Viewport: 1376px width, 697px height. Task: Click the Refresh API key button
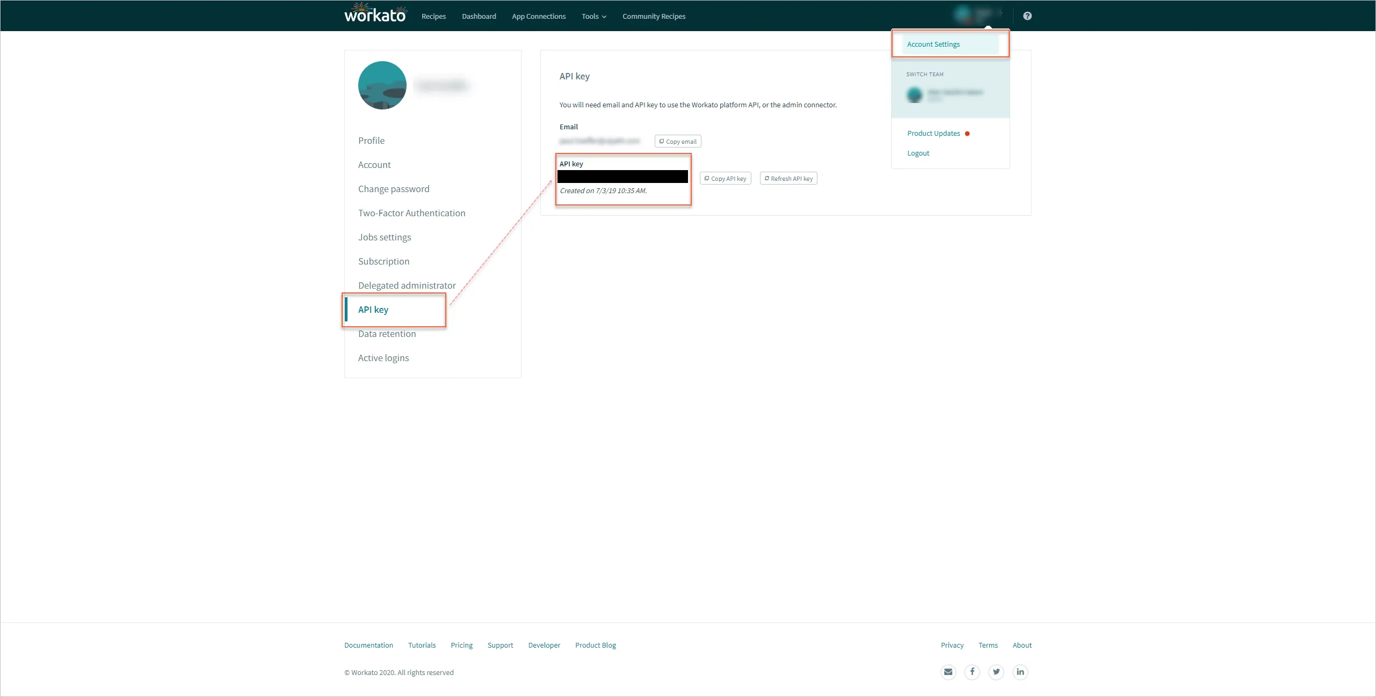(x=788, y=179)
